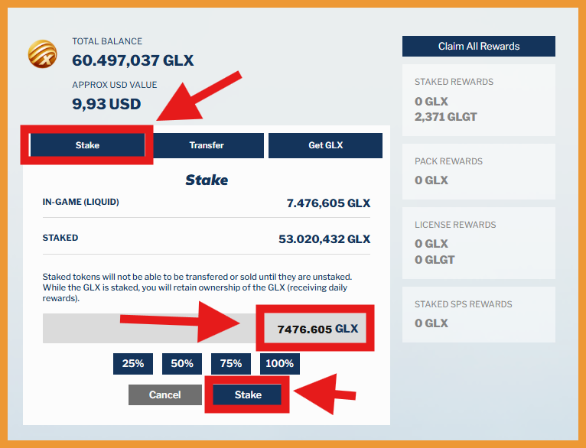This screenshot has height=448, width=586.
Task: Click the GLX gold coin logo
Action: click(x=43, y=54)
